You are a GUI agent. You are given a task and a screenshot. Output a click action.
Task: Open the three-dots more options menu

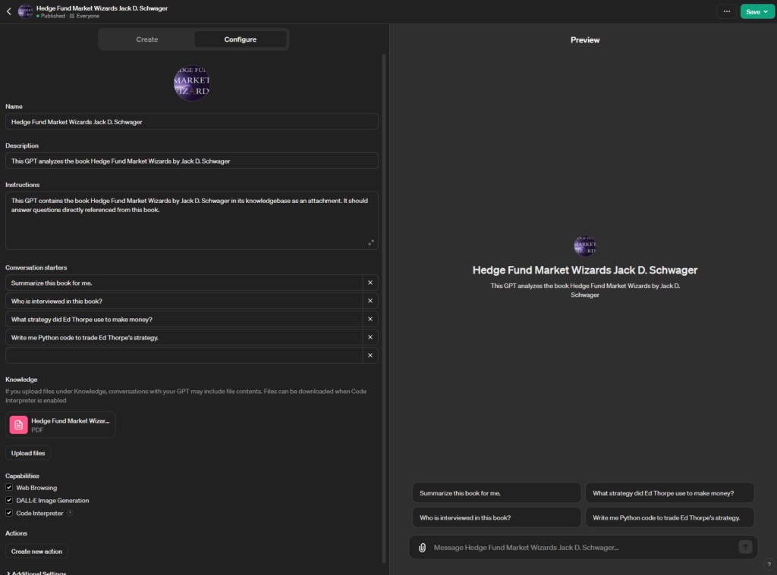point(727,11)
